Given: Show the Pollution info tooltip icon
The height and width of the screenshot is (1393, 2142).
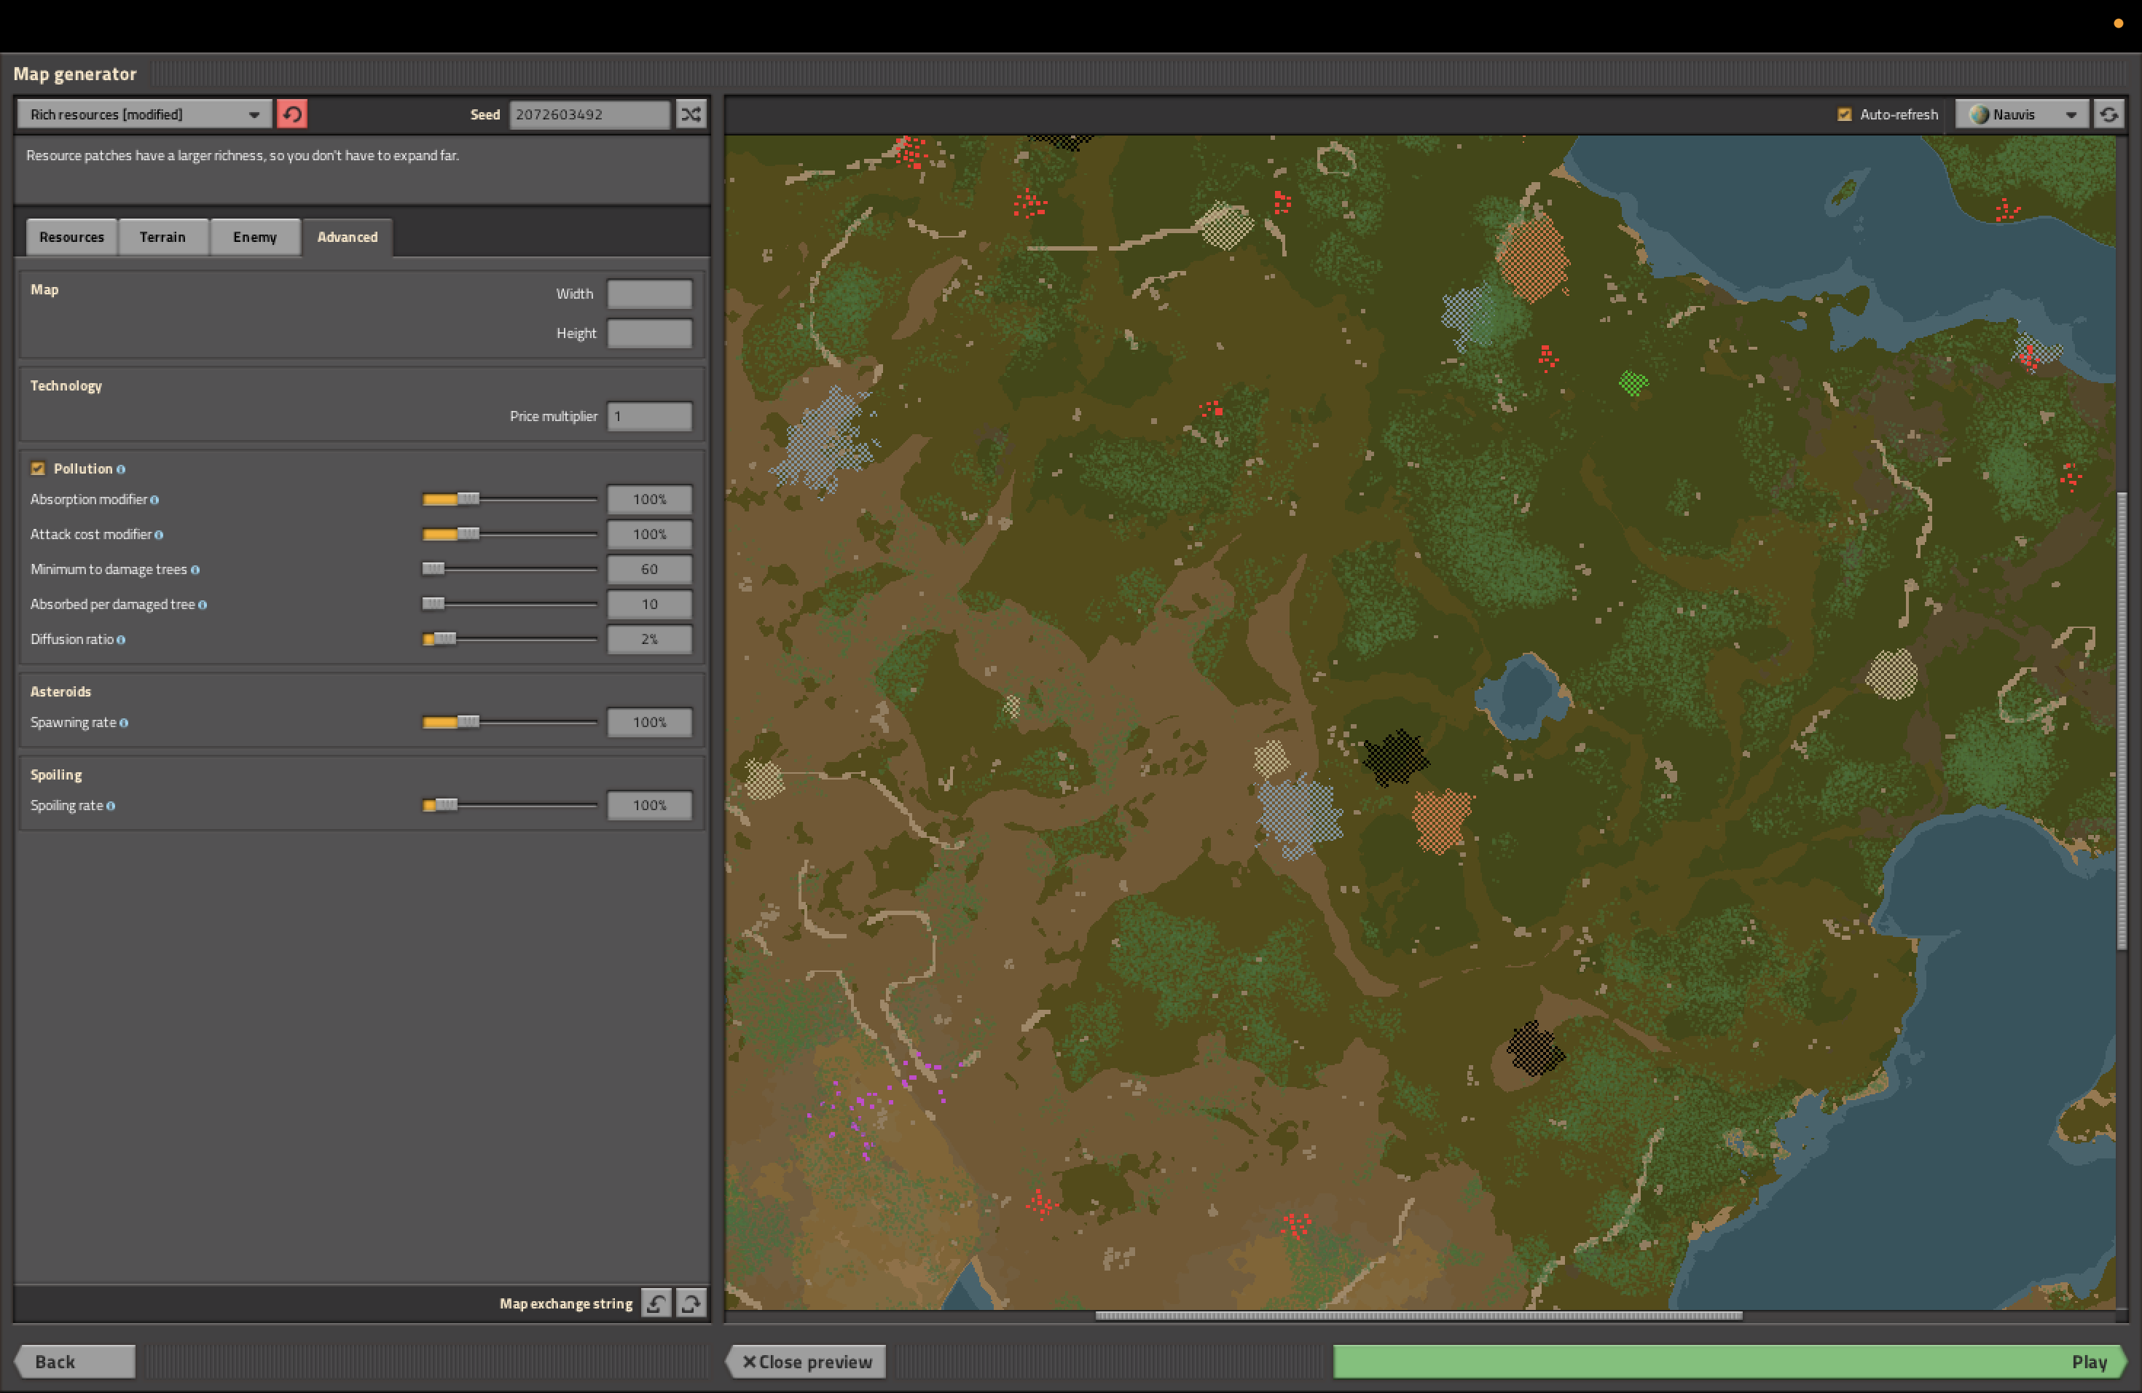Looking at the screenshot, I should pos(121,469).
